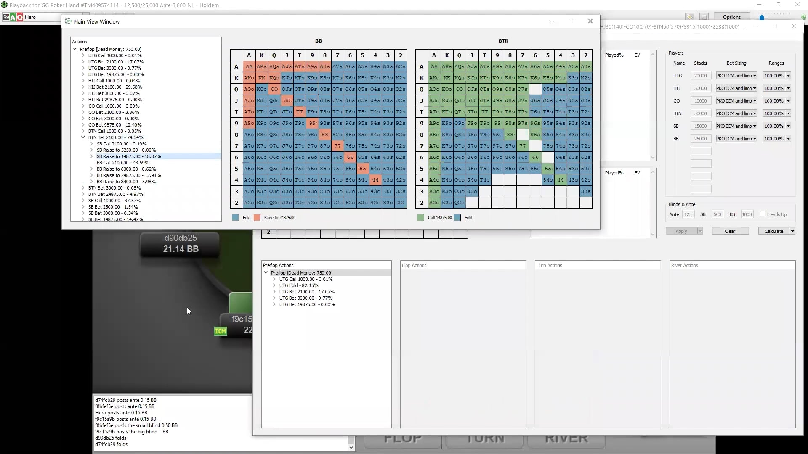Click the save image icon beside Options

pyautogui.click(x=704, y=17)
